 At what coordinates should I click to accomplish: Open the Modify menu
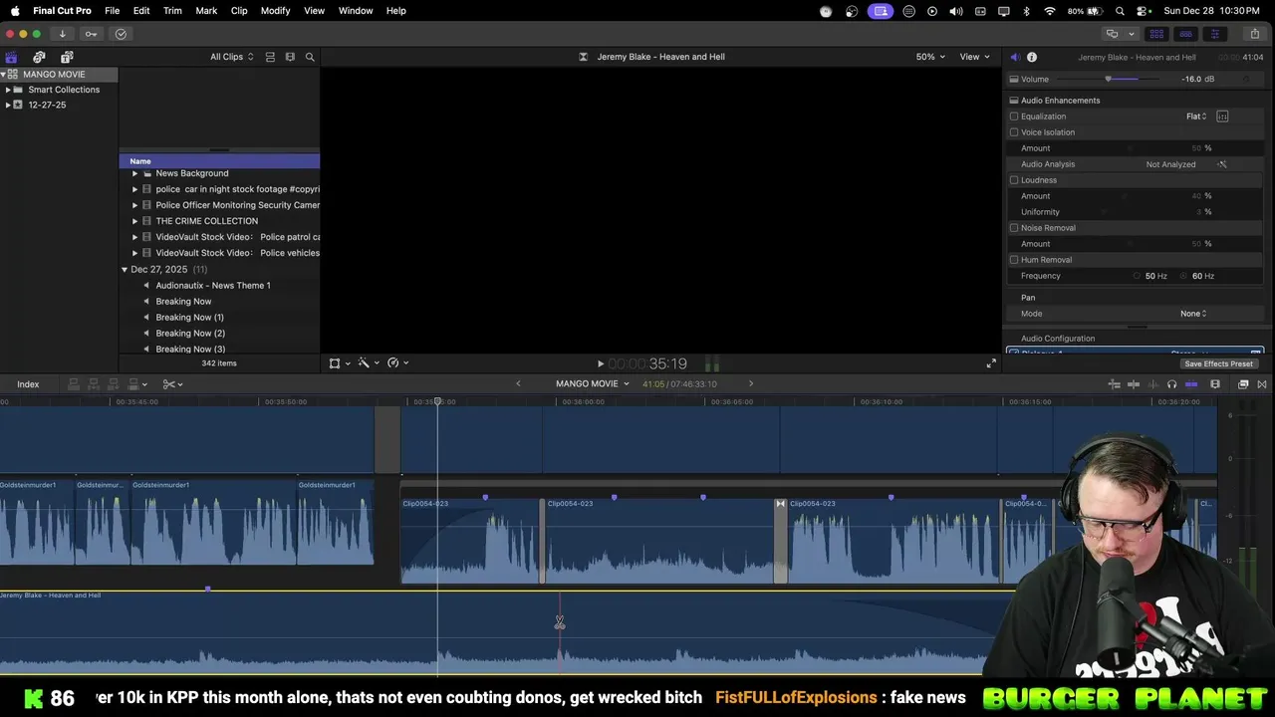coord(276,11)
